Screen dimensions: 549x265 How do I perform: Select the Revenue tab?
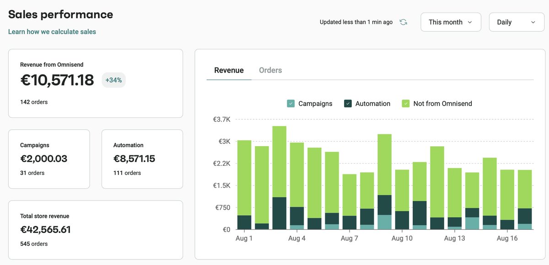click(x=229, y=70)
